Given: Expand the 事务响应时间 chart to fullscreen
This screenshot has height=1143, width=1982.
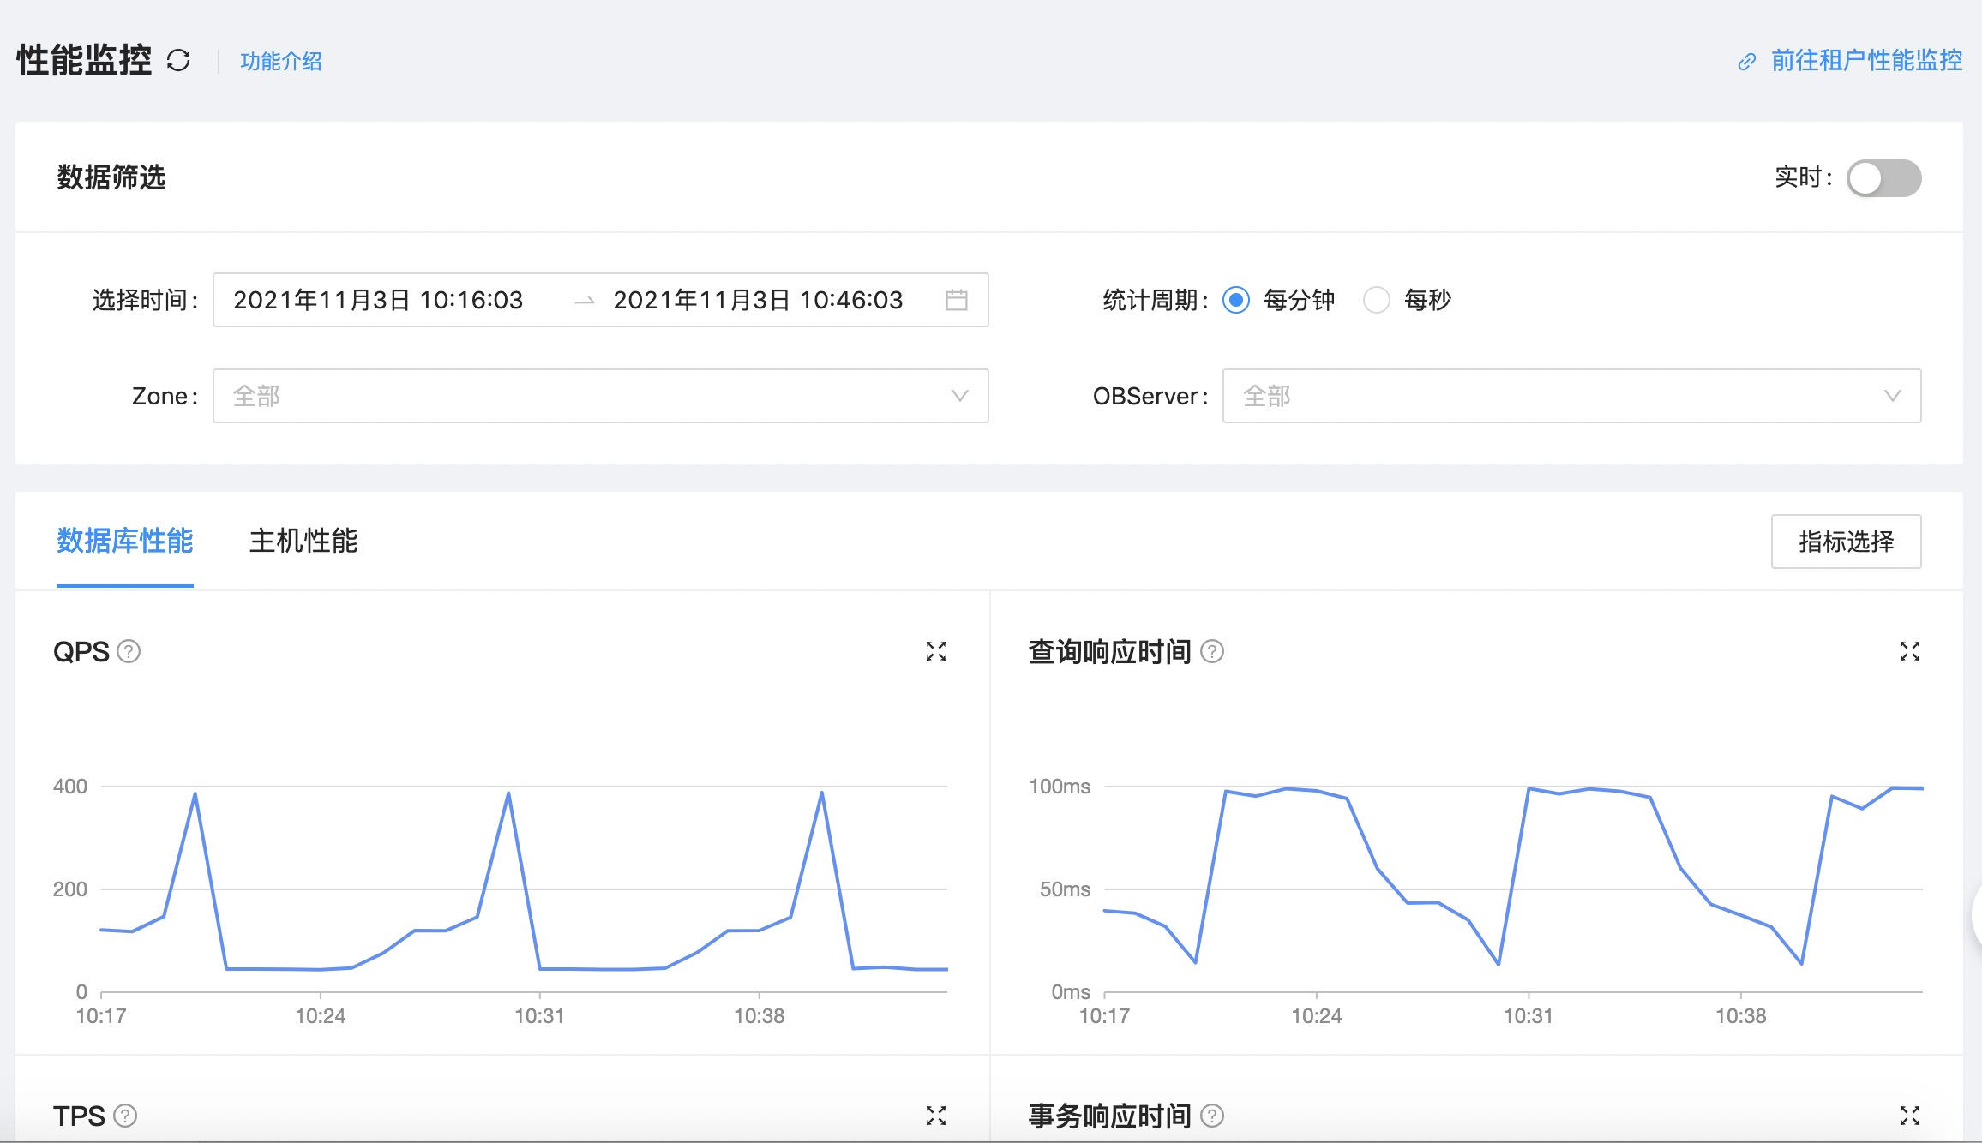Looking at the screenshot, I should (1909, 1116).
